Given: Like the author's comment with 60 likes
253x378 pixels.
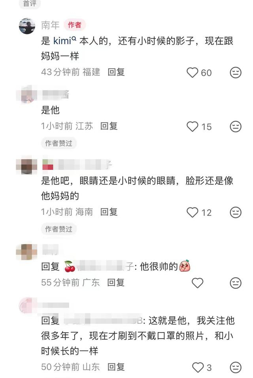Looking at the screenshot, I should click(x=192, y=73).
